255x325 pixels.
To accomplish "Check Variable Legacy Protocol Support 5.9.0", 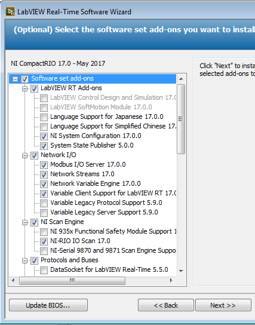I will pos(44,203).
